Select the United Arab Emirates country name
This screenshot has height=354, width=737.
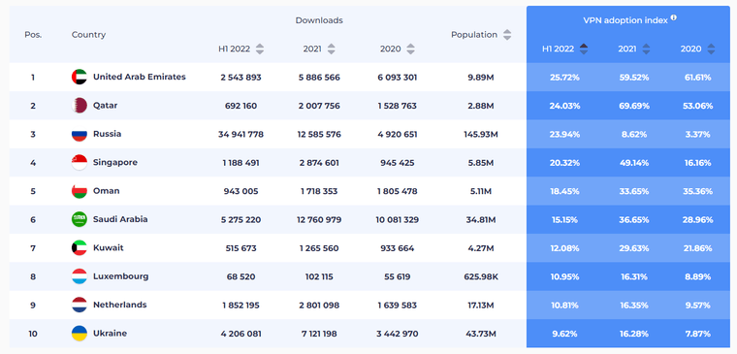point(140,77)
